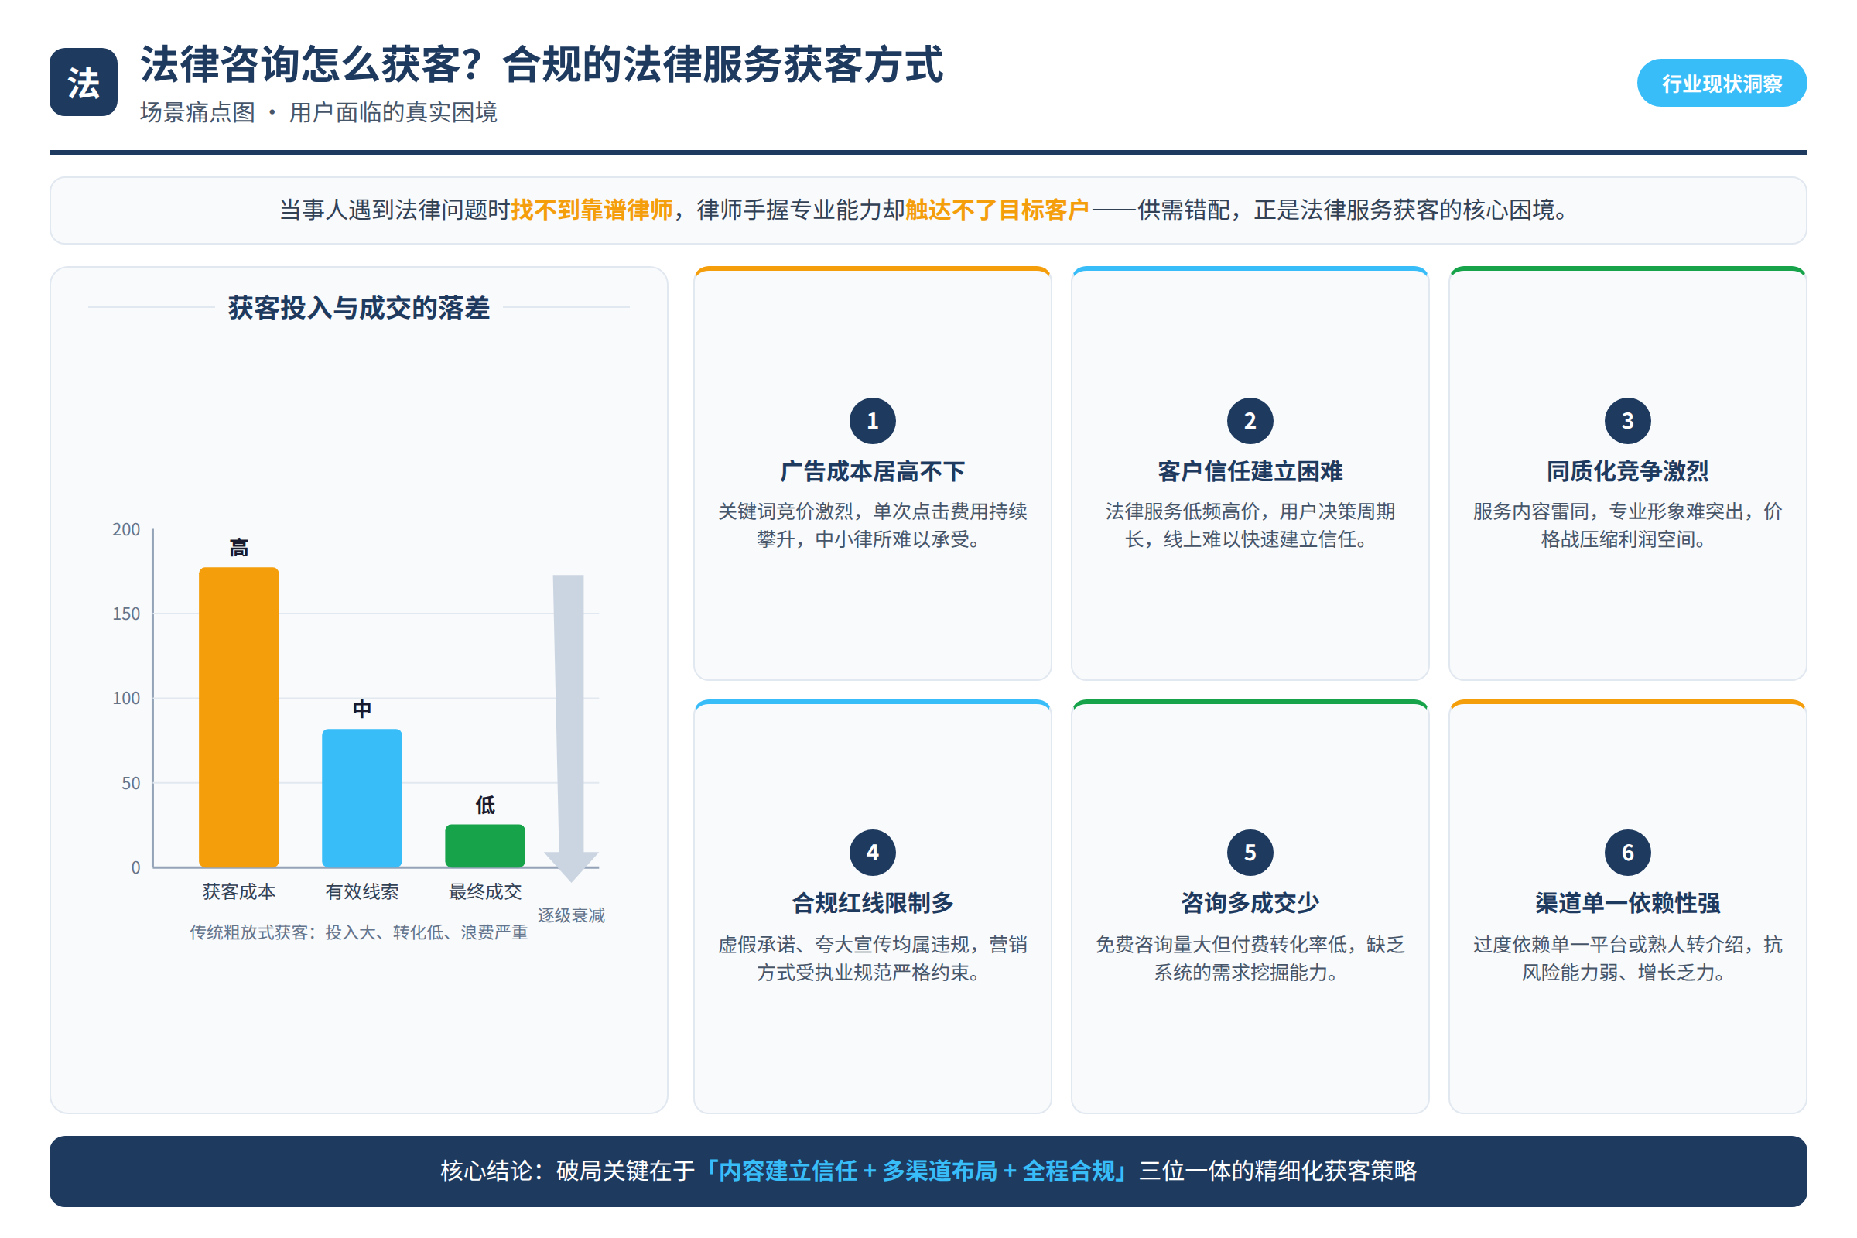Click the heading 渠道单一依赖性强
The width and height of the screenshot is (1857, 1238).
tap(1627, 902)
